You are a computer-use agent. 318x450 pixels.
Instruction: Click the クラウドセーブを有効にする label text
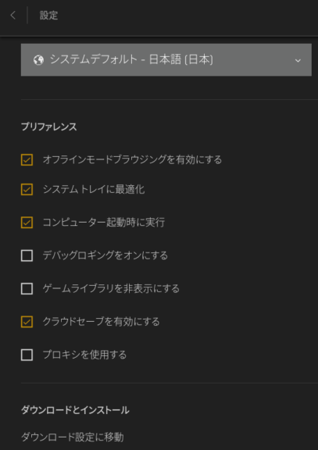(x=101, y=322)
